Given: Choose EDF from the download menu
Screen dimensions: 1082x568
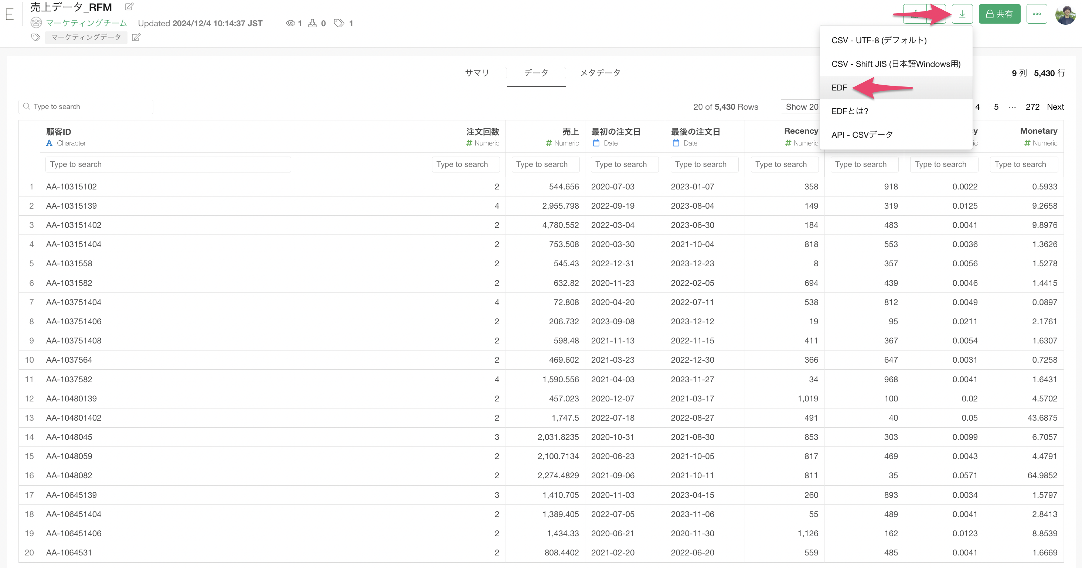Looking at the screenshot, I should click(839, 87).
